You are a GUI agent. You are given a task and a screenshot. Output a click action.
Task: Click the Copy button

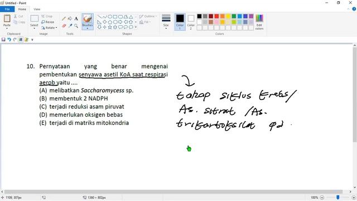point(19,22)
